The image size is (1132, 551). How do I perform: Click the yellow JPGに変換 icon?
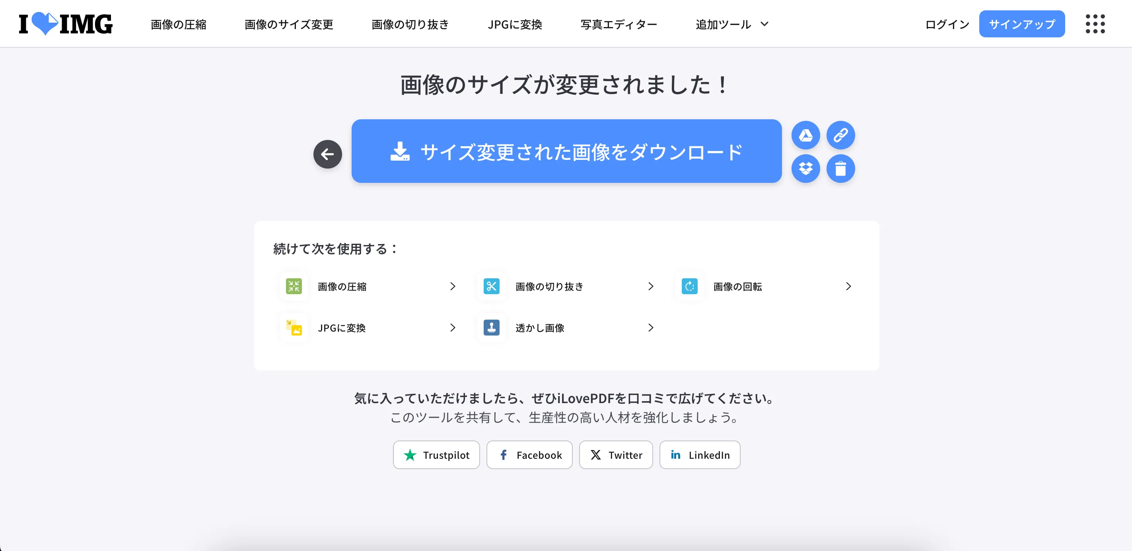[x=294, y=328]
